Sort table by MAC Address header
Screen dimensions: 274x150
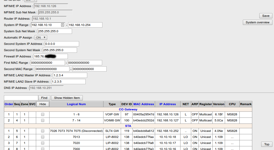coord(144,104)
